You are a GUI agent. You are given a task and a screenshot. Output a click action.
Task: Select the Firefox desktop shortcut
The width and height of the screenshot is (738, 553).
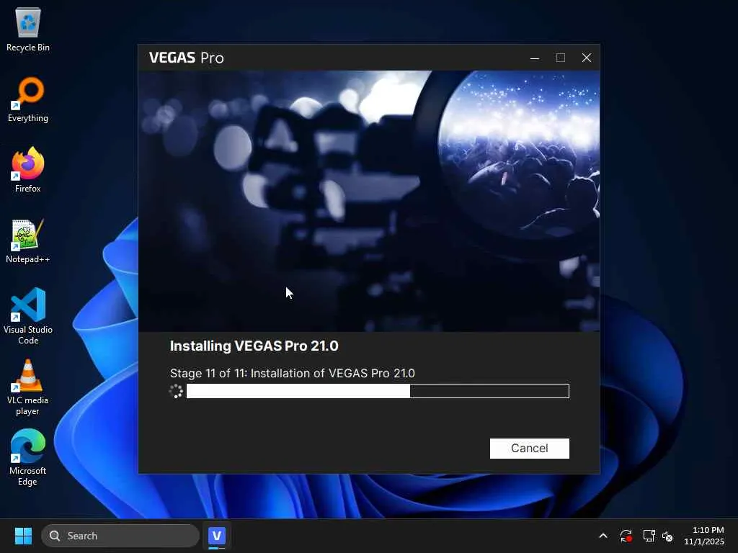point(28,170)
